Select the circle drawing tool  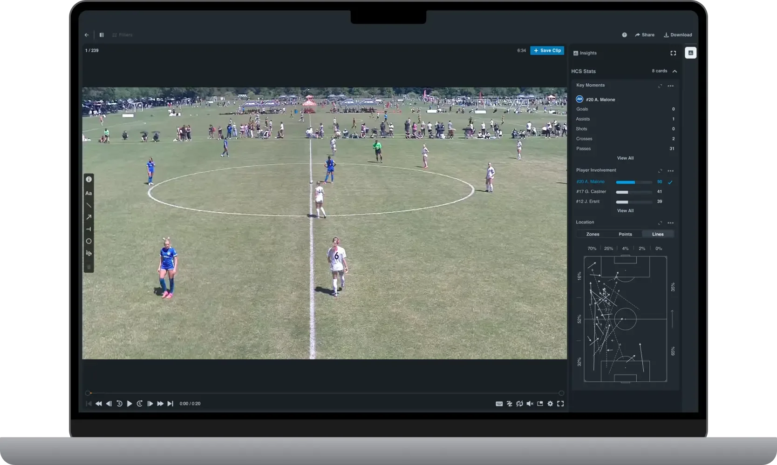click(x=89, y=242)
